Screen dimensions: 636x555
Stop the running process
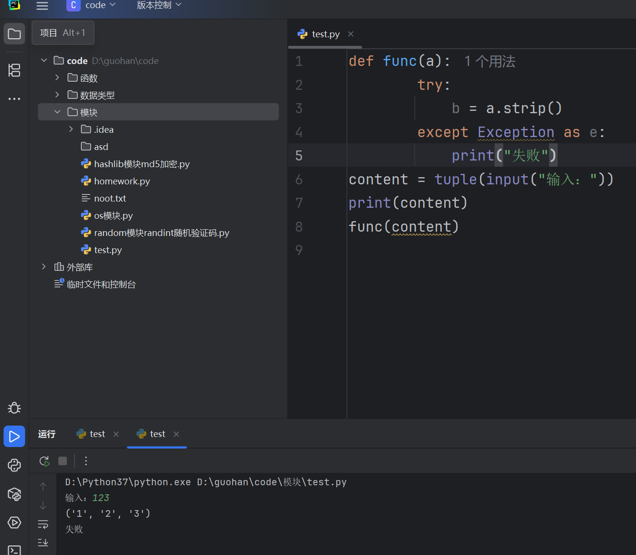tap(63, 461)
